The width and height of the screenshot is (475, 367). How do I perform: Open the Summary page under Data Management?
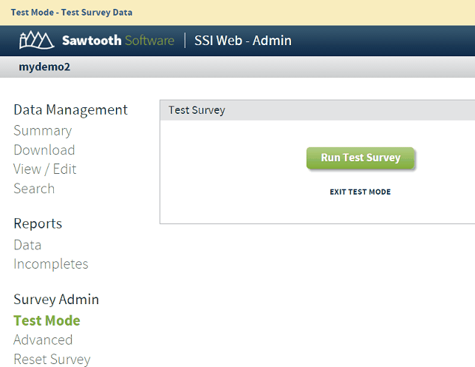(43, 131)
